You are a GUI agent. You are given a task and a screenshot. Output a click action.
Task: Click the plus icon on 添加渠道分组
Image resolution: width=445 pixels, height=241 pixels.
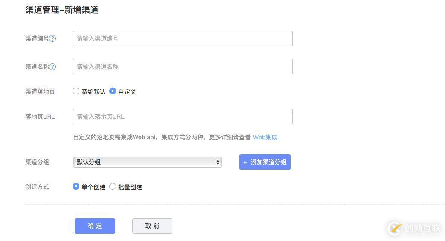(245, 162)
